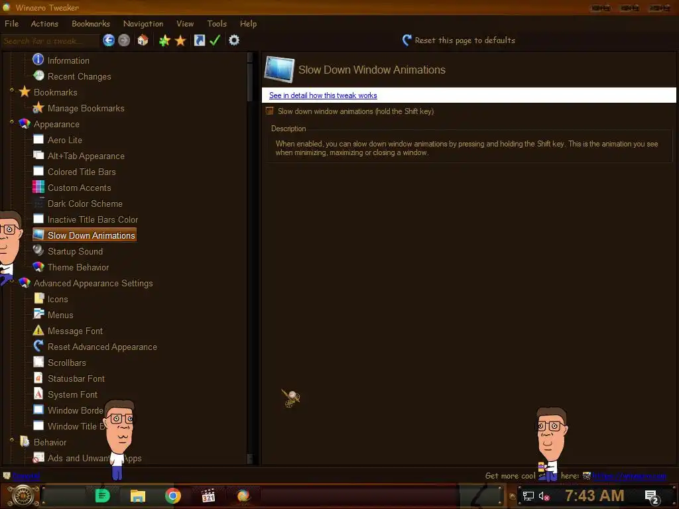Select the Icons tree item

tap(58, 299)
